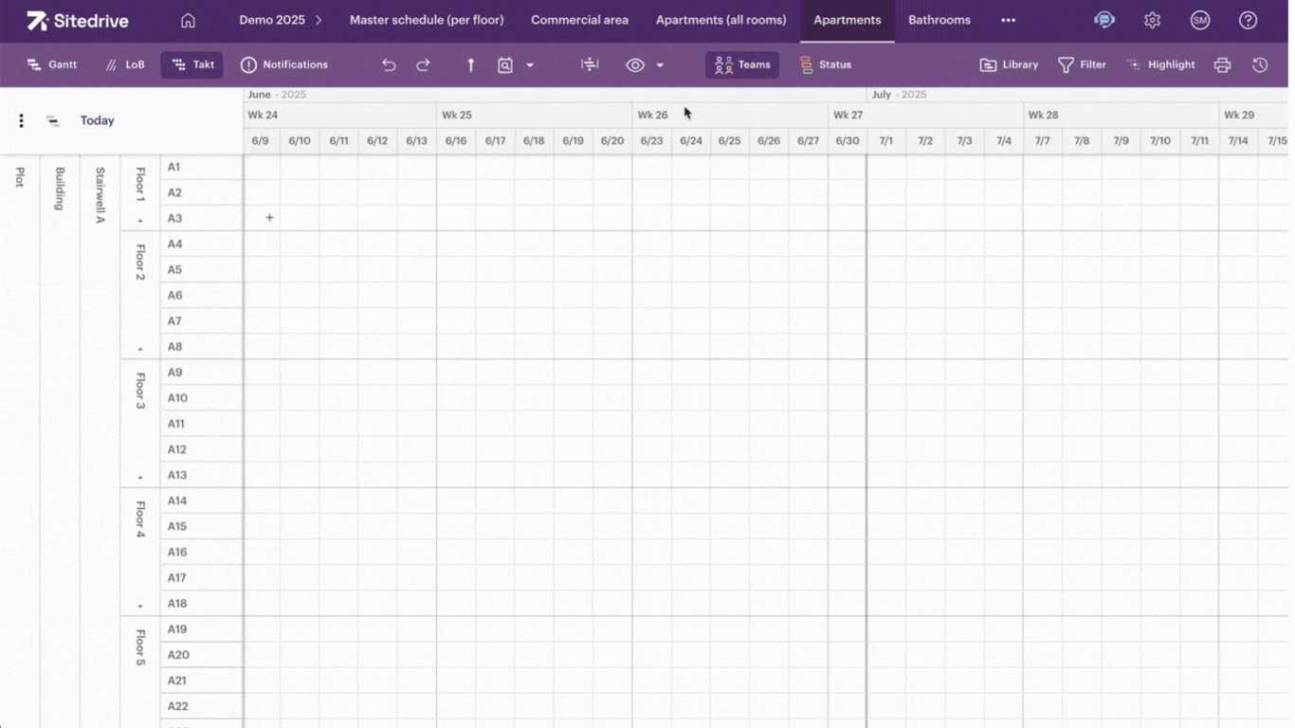Select the Stairwell A column
The width and height of the screenshot is (1295, 728).
click(x=100, y=195)
